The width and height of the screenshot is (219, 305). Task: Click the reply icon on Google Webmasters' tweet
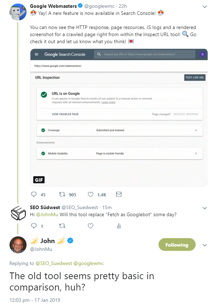34,194
